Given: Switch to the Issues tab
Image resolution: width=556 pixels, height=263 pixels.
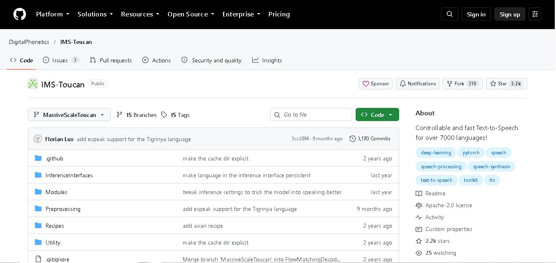Looking at the screenshot, I should coord(61,60).
